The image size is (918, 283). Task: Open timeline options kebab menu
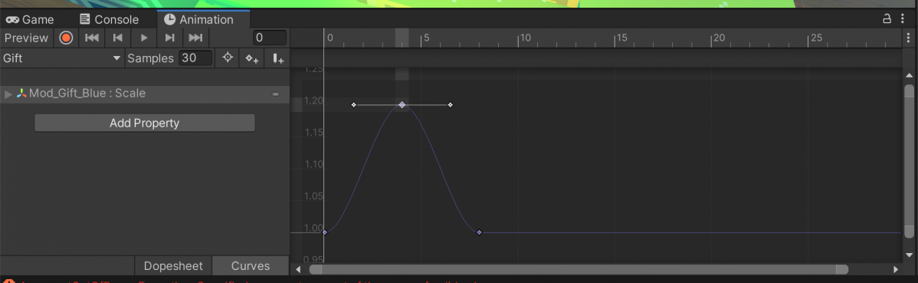click(908, 38)
